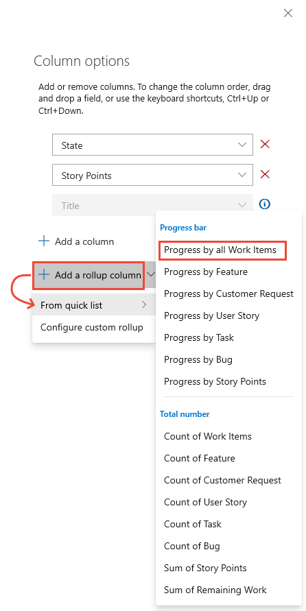Viewport: 306px width, 611px height.
Task: Open the Story Points field dropdown
Action: 242,175
